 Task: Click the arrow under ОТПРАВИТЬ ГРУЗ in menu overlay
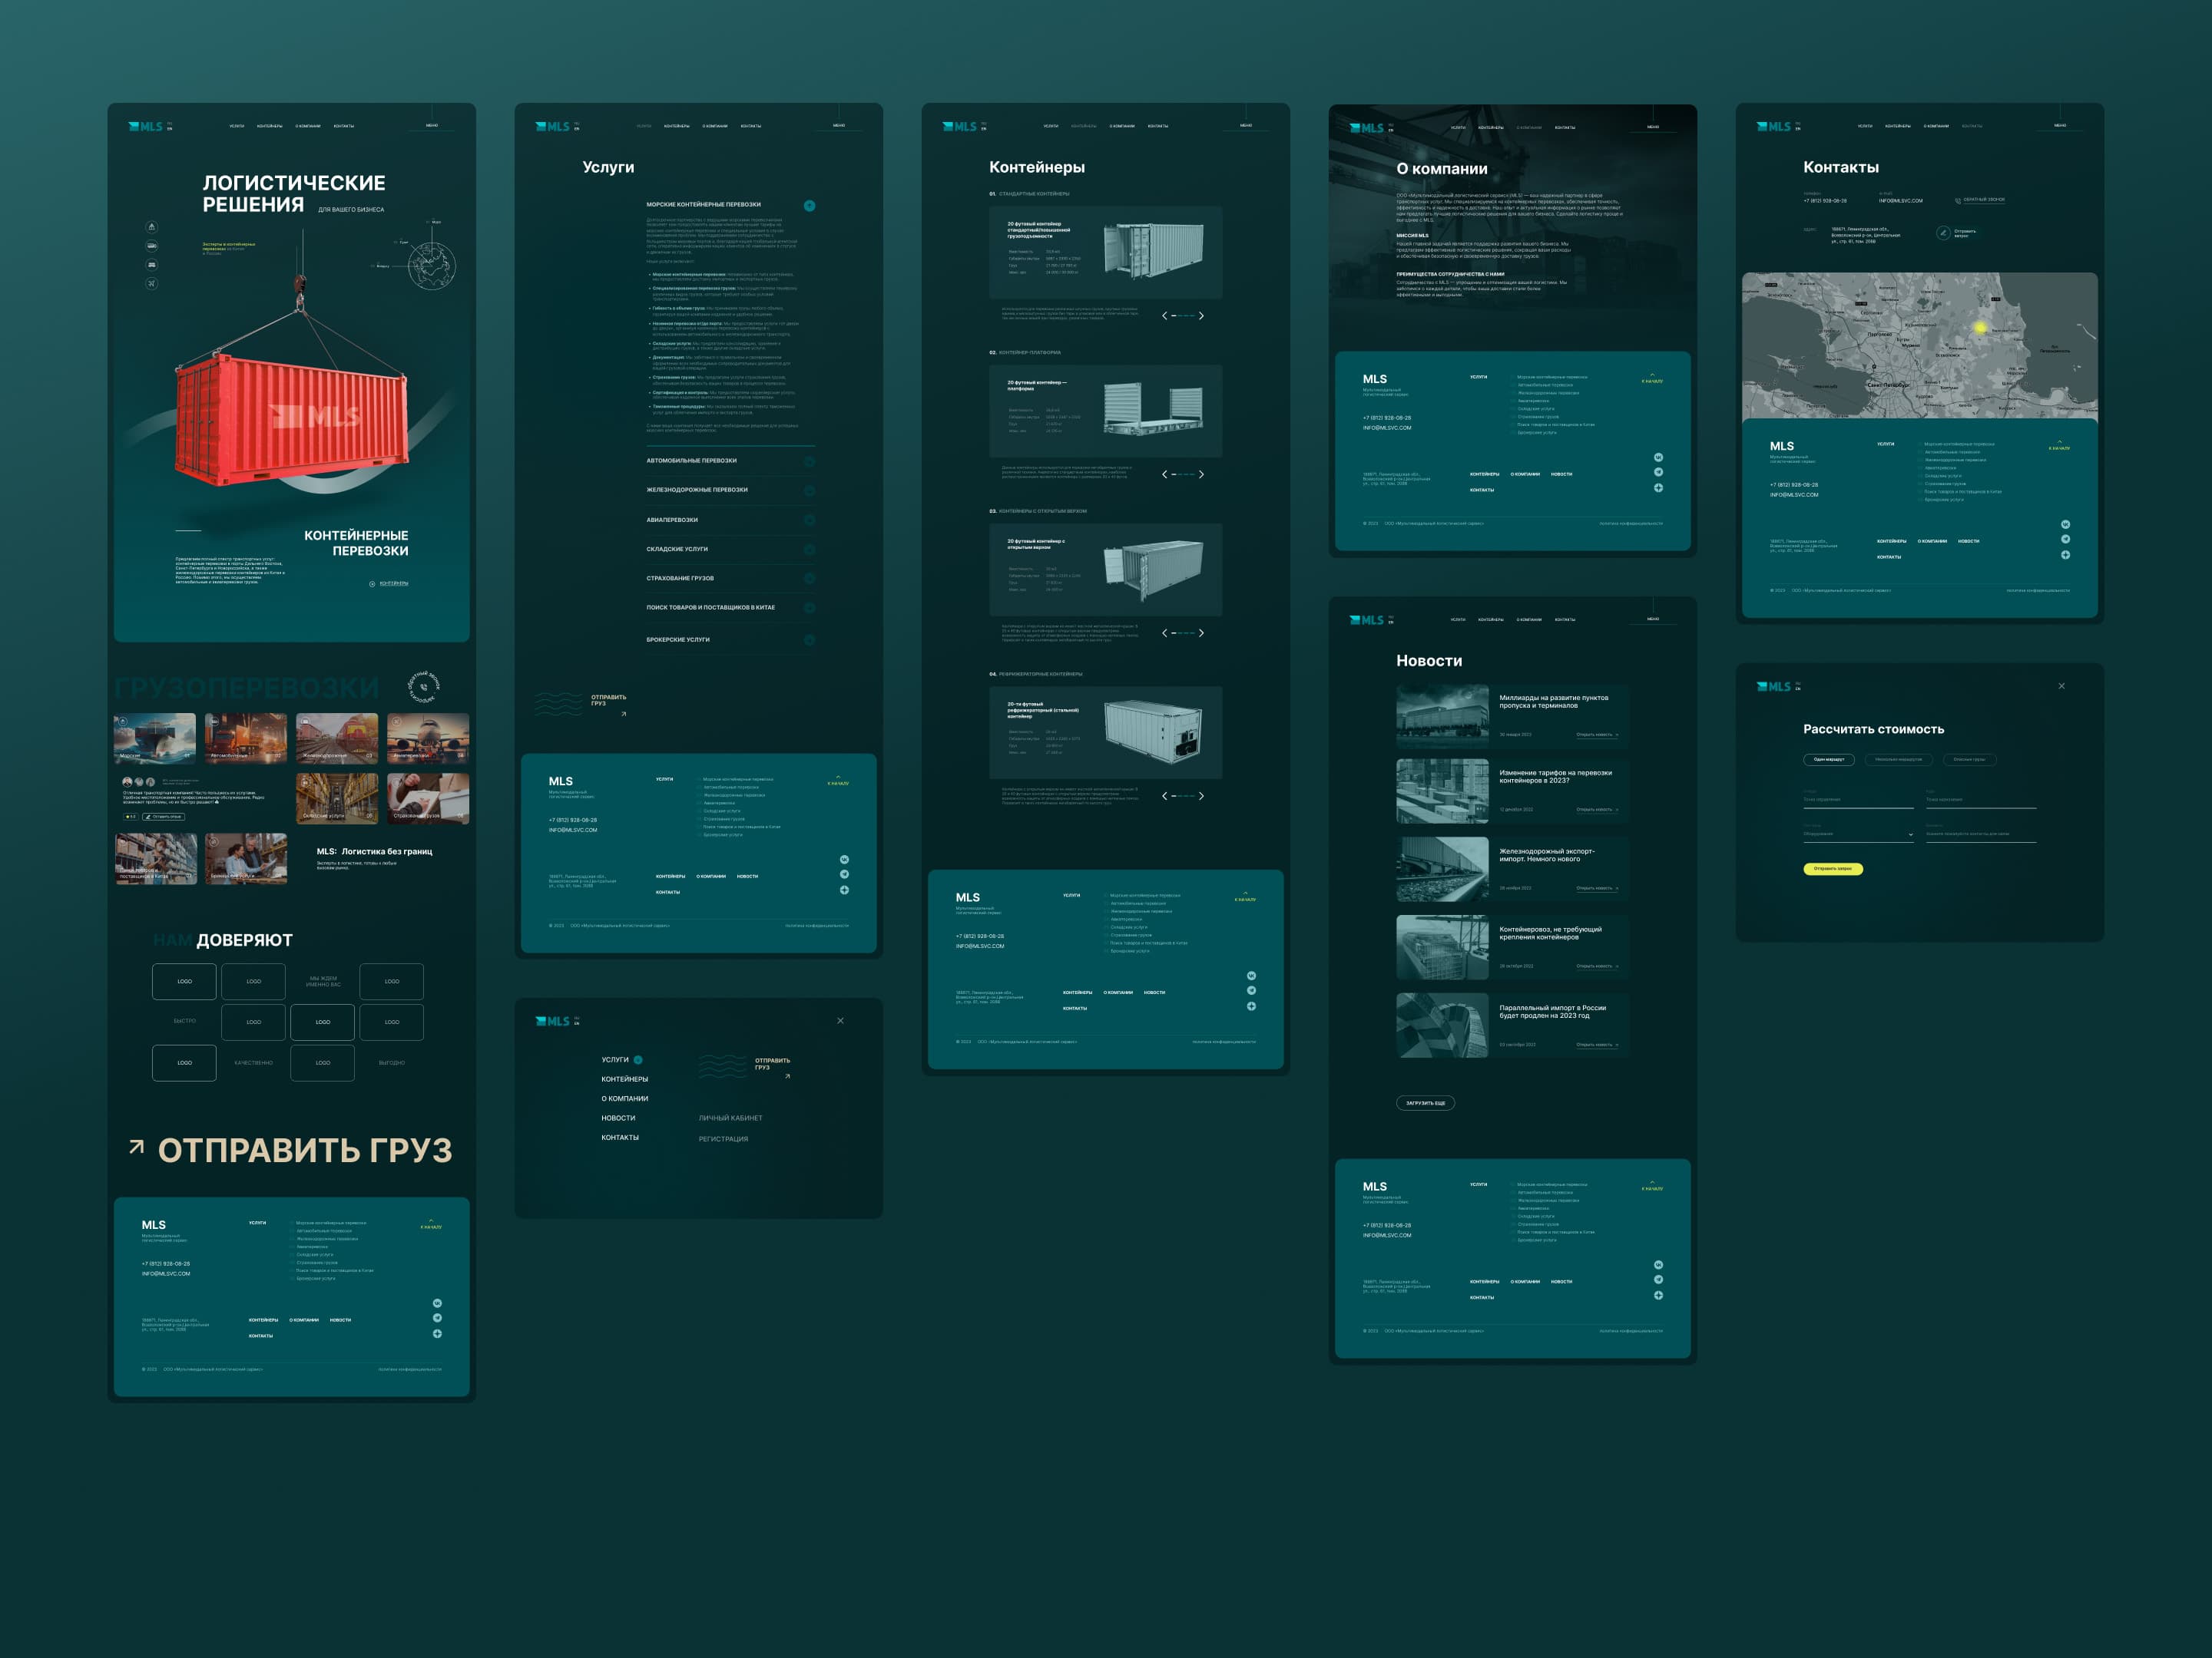coord(788,1076)
